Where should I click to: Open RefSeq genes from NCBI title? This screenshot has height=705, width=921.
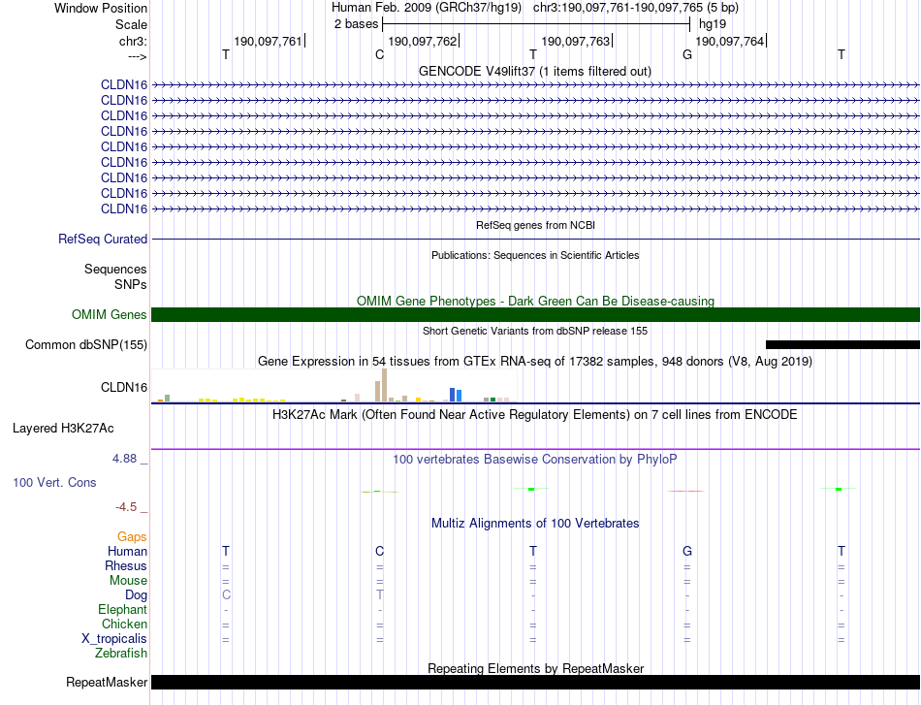pos(535,225)
